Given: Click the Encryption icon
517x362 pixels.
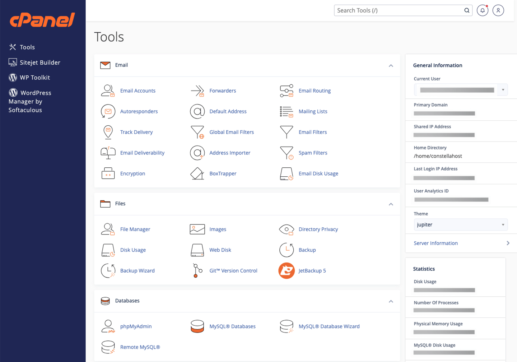Looking at the screenshot, I should tap(108, 173).
